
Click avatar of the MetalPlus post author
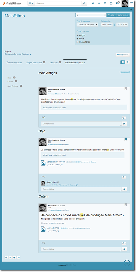(43, 91)
